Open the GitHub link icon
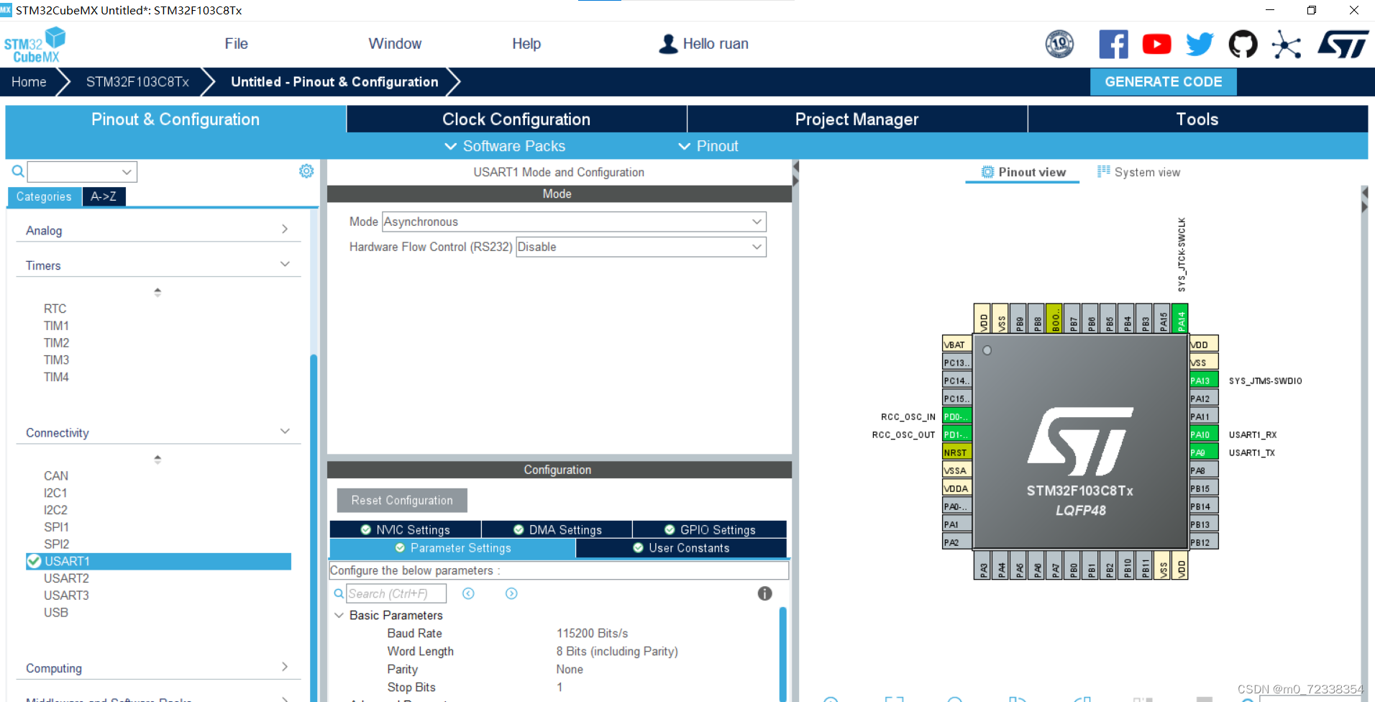Viewport: 1375px width, 702px height. (x=1243, y=45)
